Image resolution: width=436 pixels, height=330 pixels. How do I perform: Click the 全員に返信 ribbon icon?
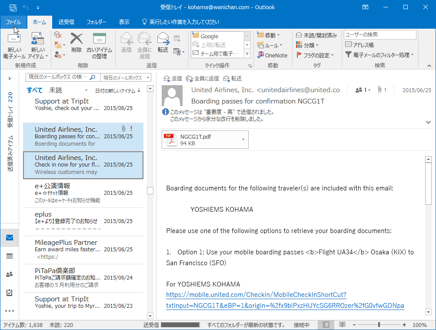click(144, 45)
